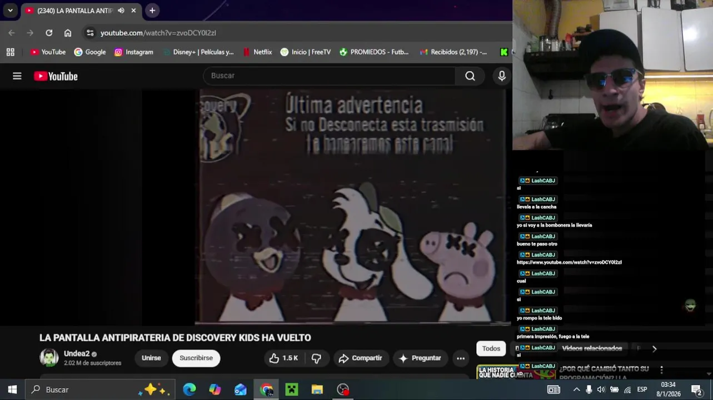Click the Unirse membership button
The width and height of the screenshot is (713, 400).
(151, 358)
